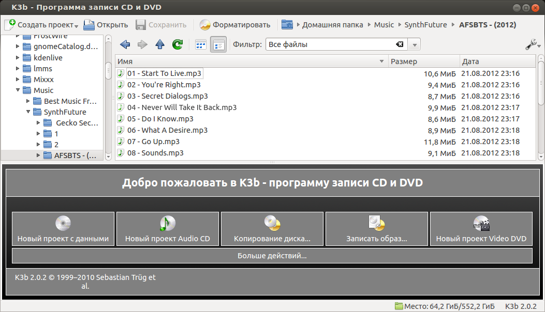Click the Video DVD clapperboard icon
The height and width of the screenshot is (312, 545).
click(x=481, y=223)
